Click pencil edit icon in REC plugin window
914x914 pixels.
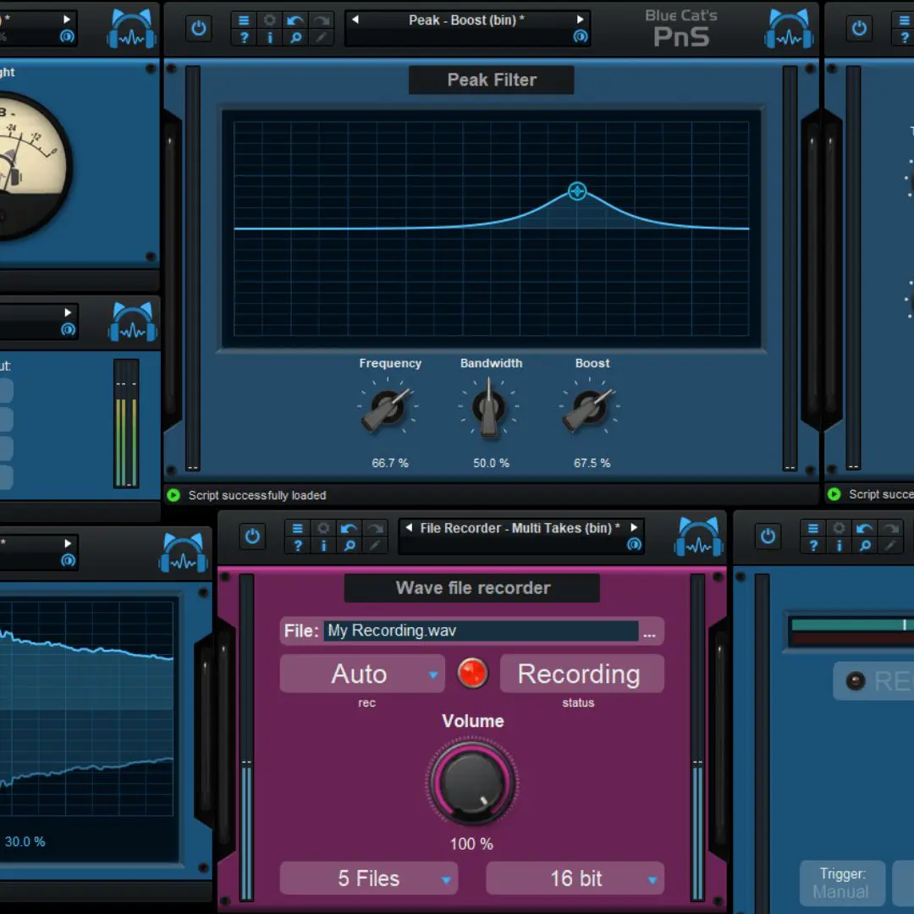pyautogui.click(x=890, y=546)
